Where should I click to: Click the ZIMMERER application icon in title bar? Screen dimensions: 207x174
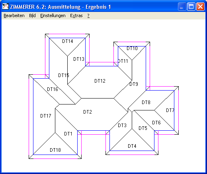(x=6, y=6)
